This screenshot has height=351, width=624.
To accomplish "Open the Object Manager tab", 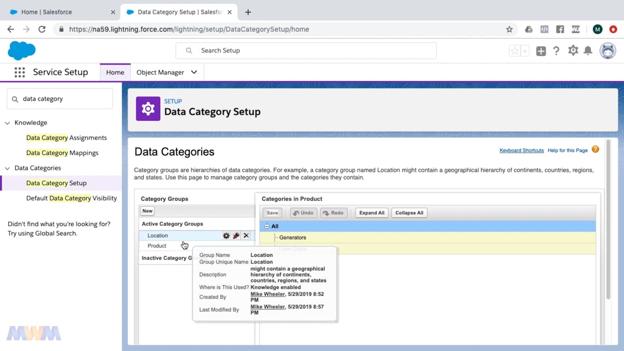I will (160, 72).
